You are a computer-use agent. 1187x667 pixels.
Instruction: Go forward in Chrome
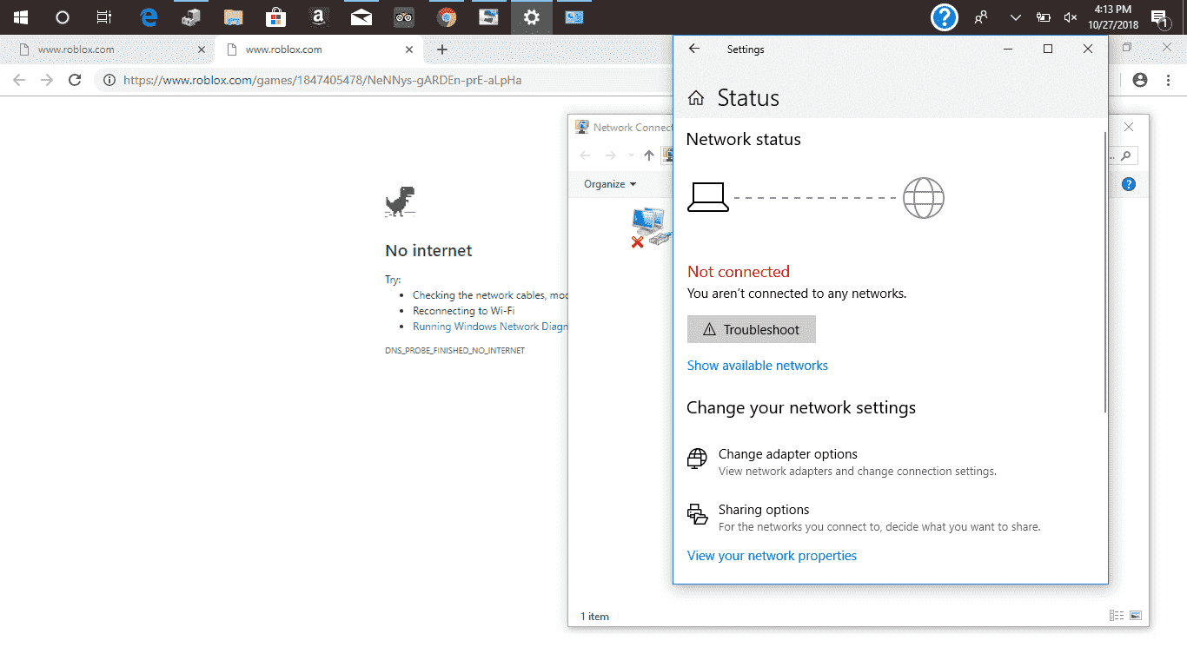(47, 80)
